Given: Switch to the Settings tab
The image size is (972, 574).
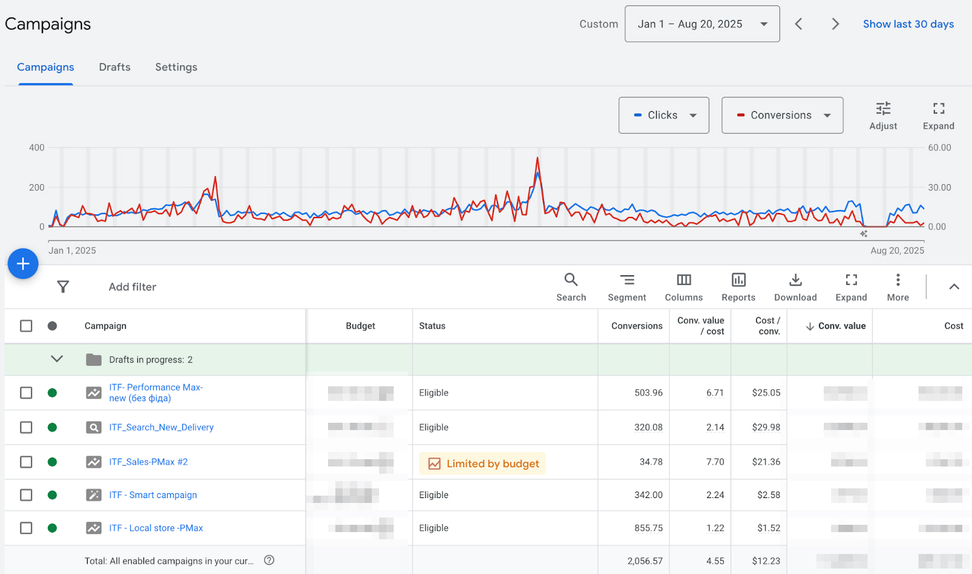Looking at the screenshot, I should click(176, 67).
